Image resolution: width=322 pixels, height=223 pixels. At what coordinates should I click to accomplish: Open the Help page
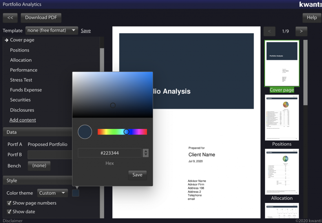click(312, 18)
